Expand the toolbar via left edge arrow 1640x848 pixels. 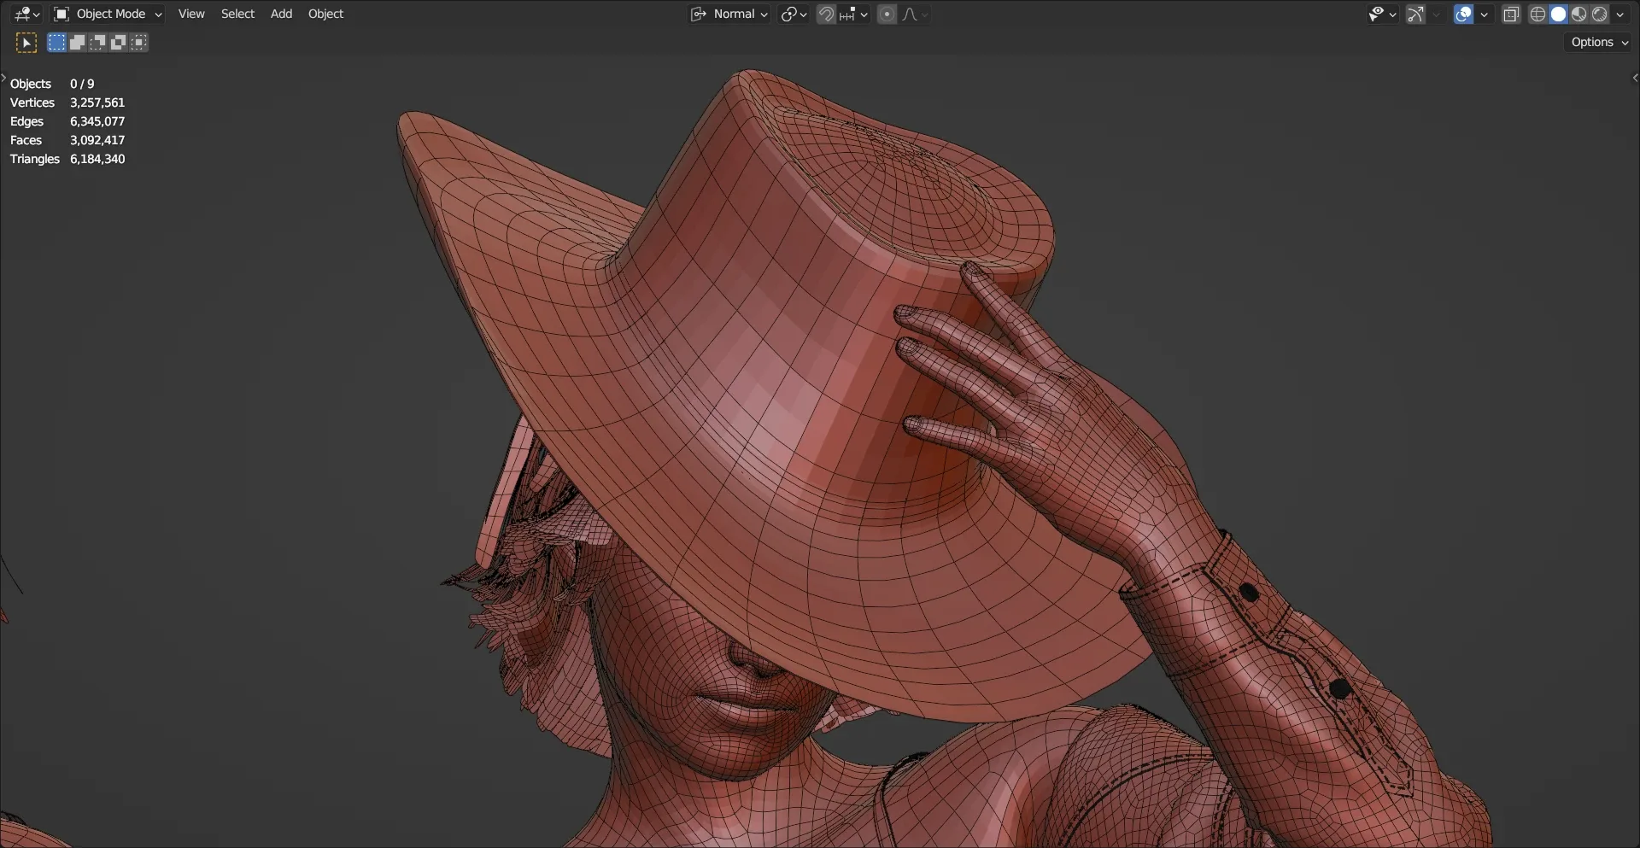[3, 78]
